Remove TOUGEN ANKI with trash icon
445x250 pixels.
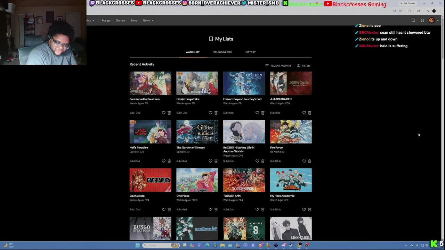point(263,209)
